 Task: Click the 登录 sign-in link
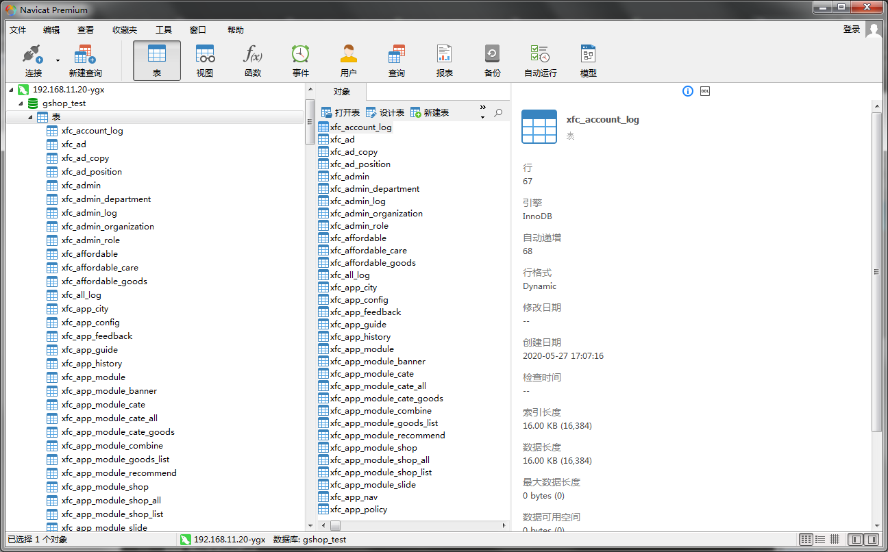852,29
